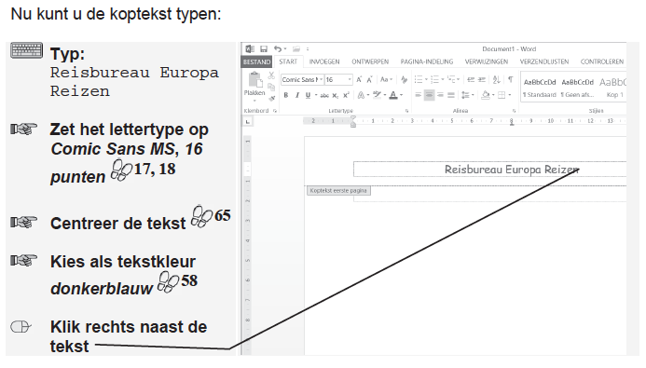
Task: Toggle Bold formatting
Action: [x=286, y=96]
